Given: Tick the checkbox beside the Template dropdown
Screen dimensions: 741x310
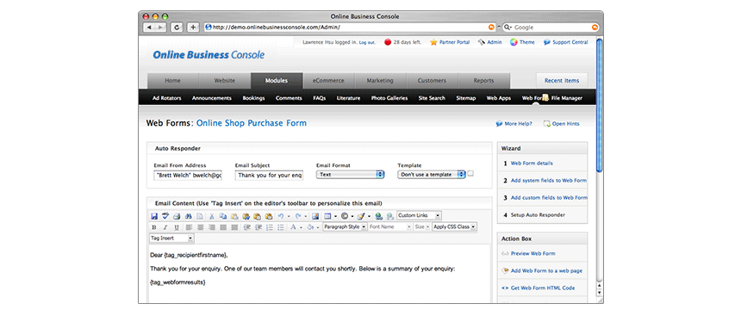Looking at the screenshot, I should point(470,173).
